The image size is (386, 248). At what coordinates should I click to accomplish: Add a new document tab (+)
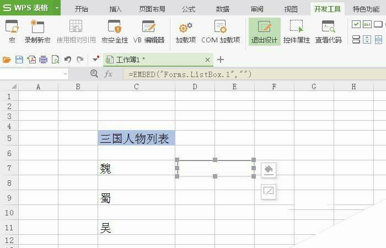click(221, 60)
